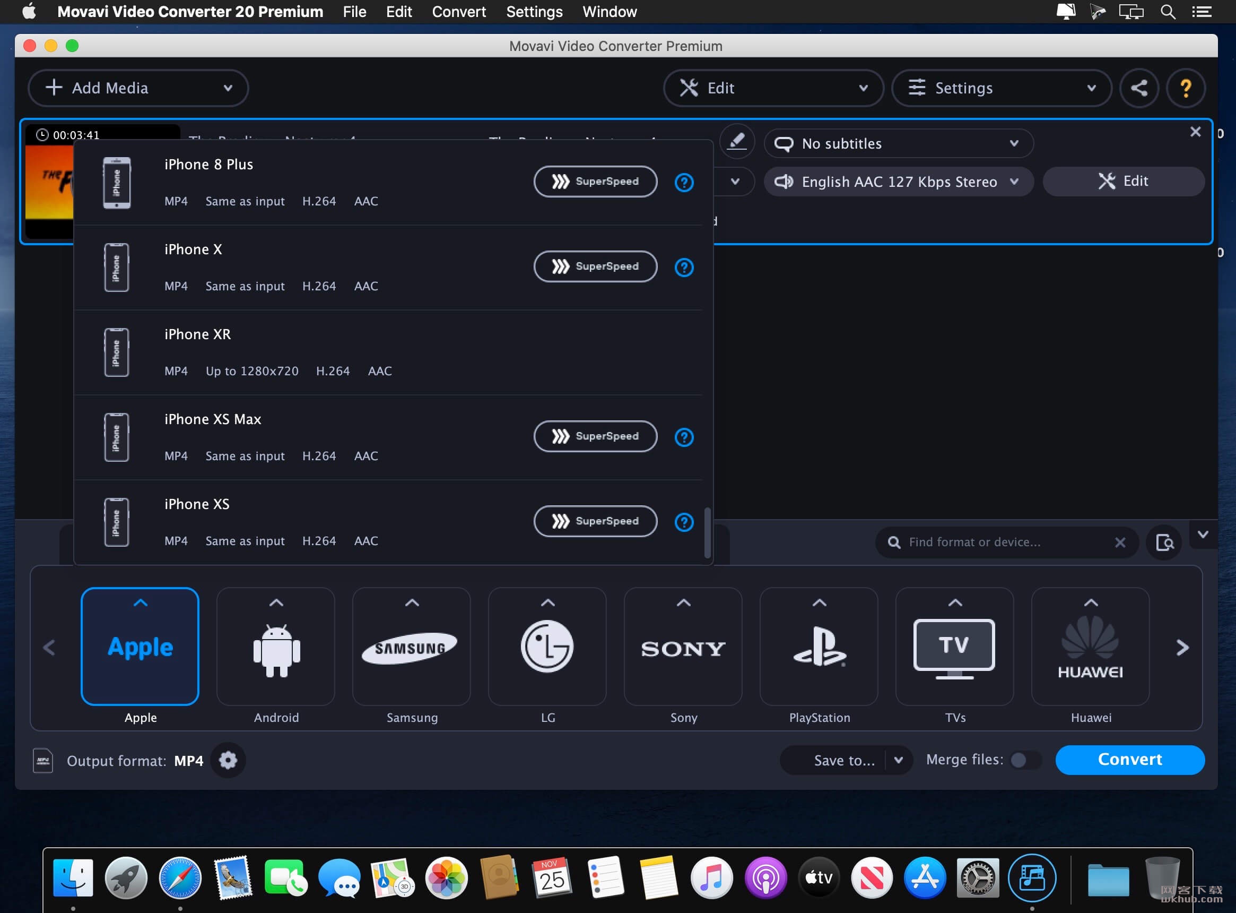The height and width of the screenshot is (913, 1236).
Task: Click the detect device icon button
Action: (1164, 542)
